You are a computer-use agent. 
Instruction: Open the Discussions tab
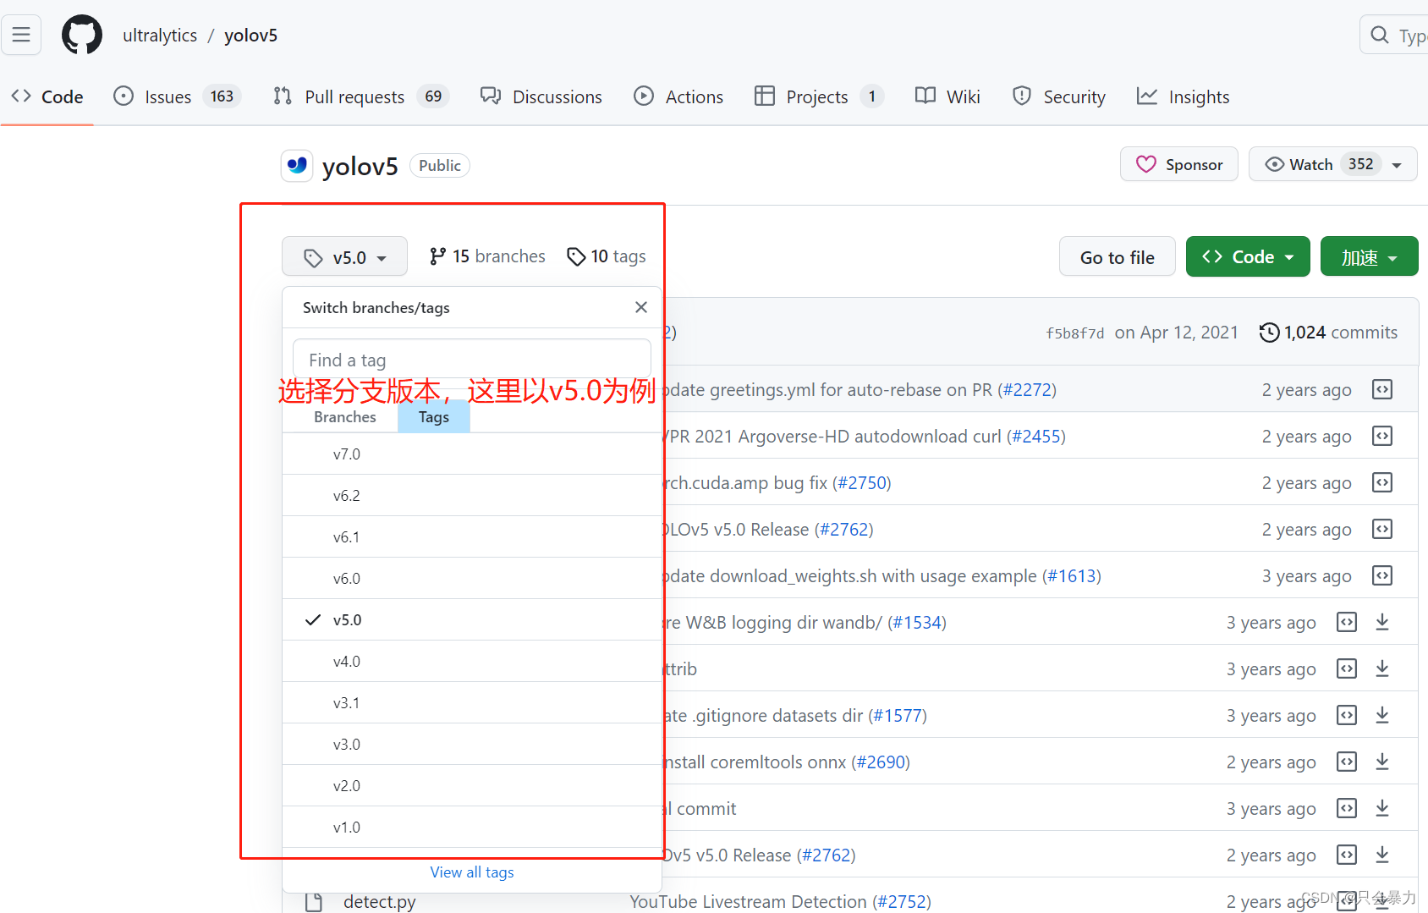point(541,96)
